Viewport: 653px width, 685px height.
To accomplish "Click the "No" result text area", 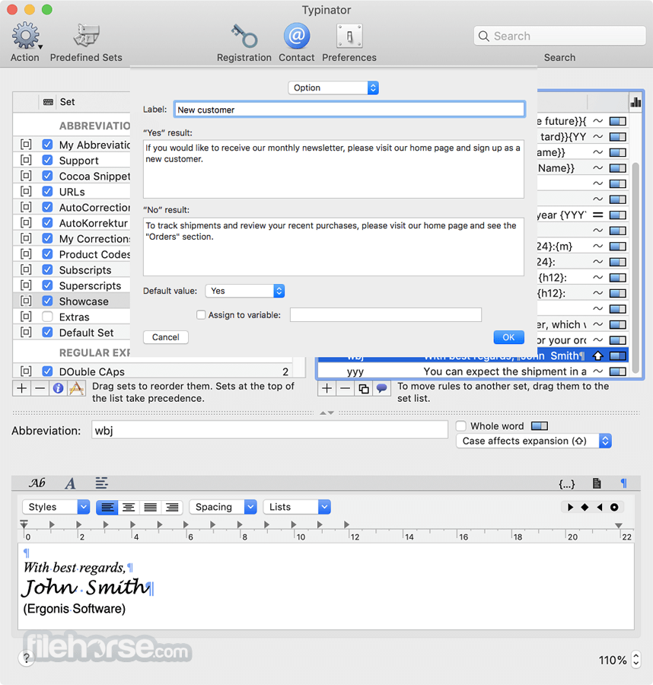I will point(333,247).
